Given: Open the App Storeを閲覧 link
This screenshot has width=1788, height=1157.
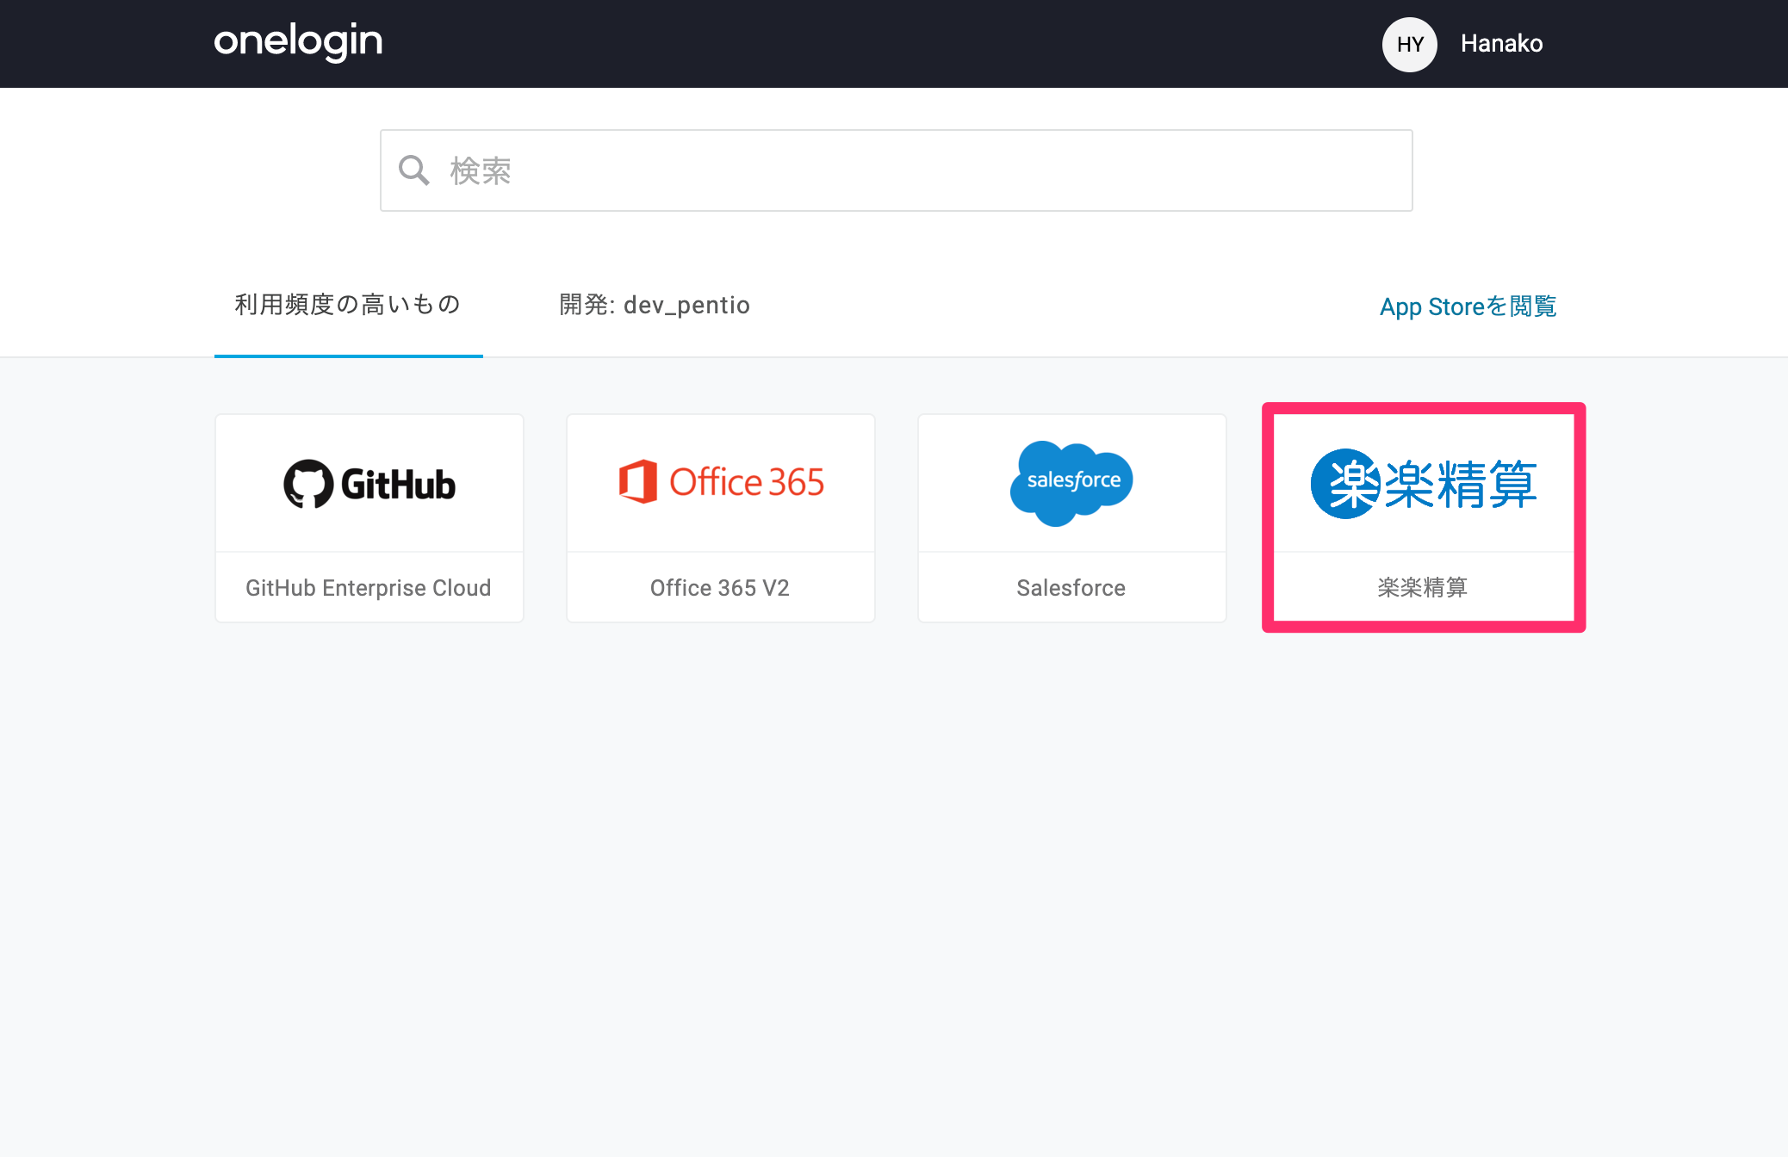Looking at the screenshot, I should [1468, 306].
